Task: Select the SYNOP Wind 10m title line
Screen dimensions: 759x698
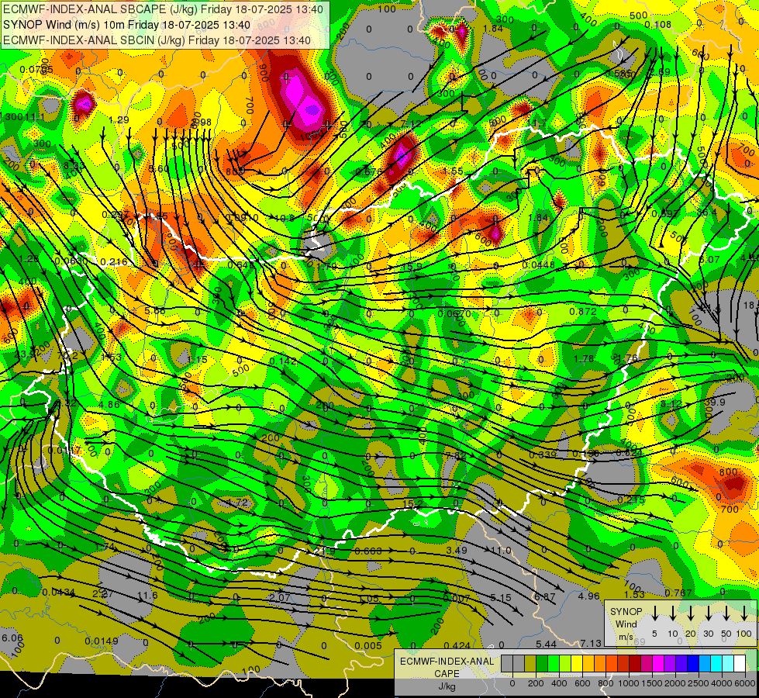Action: point(127,25)
